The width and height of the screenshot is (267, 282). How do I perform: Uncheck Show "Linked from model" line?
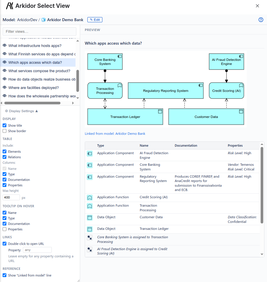pyautogui.click(x=5, y=275)
